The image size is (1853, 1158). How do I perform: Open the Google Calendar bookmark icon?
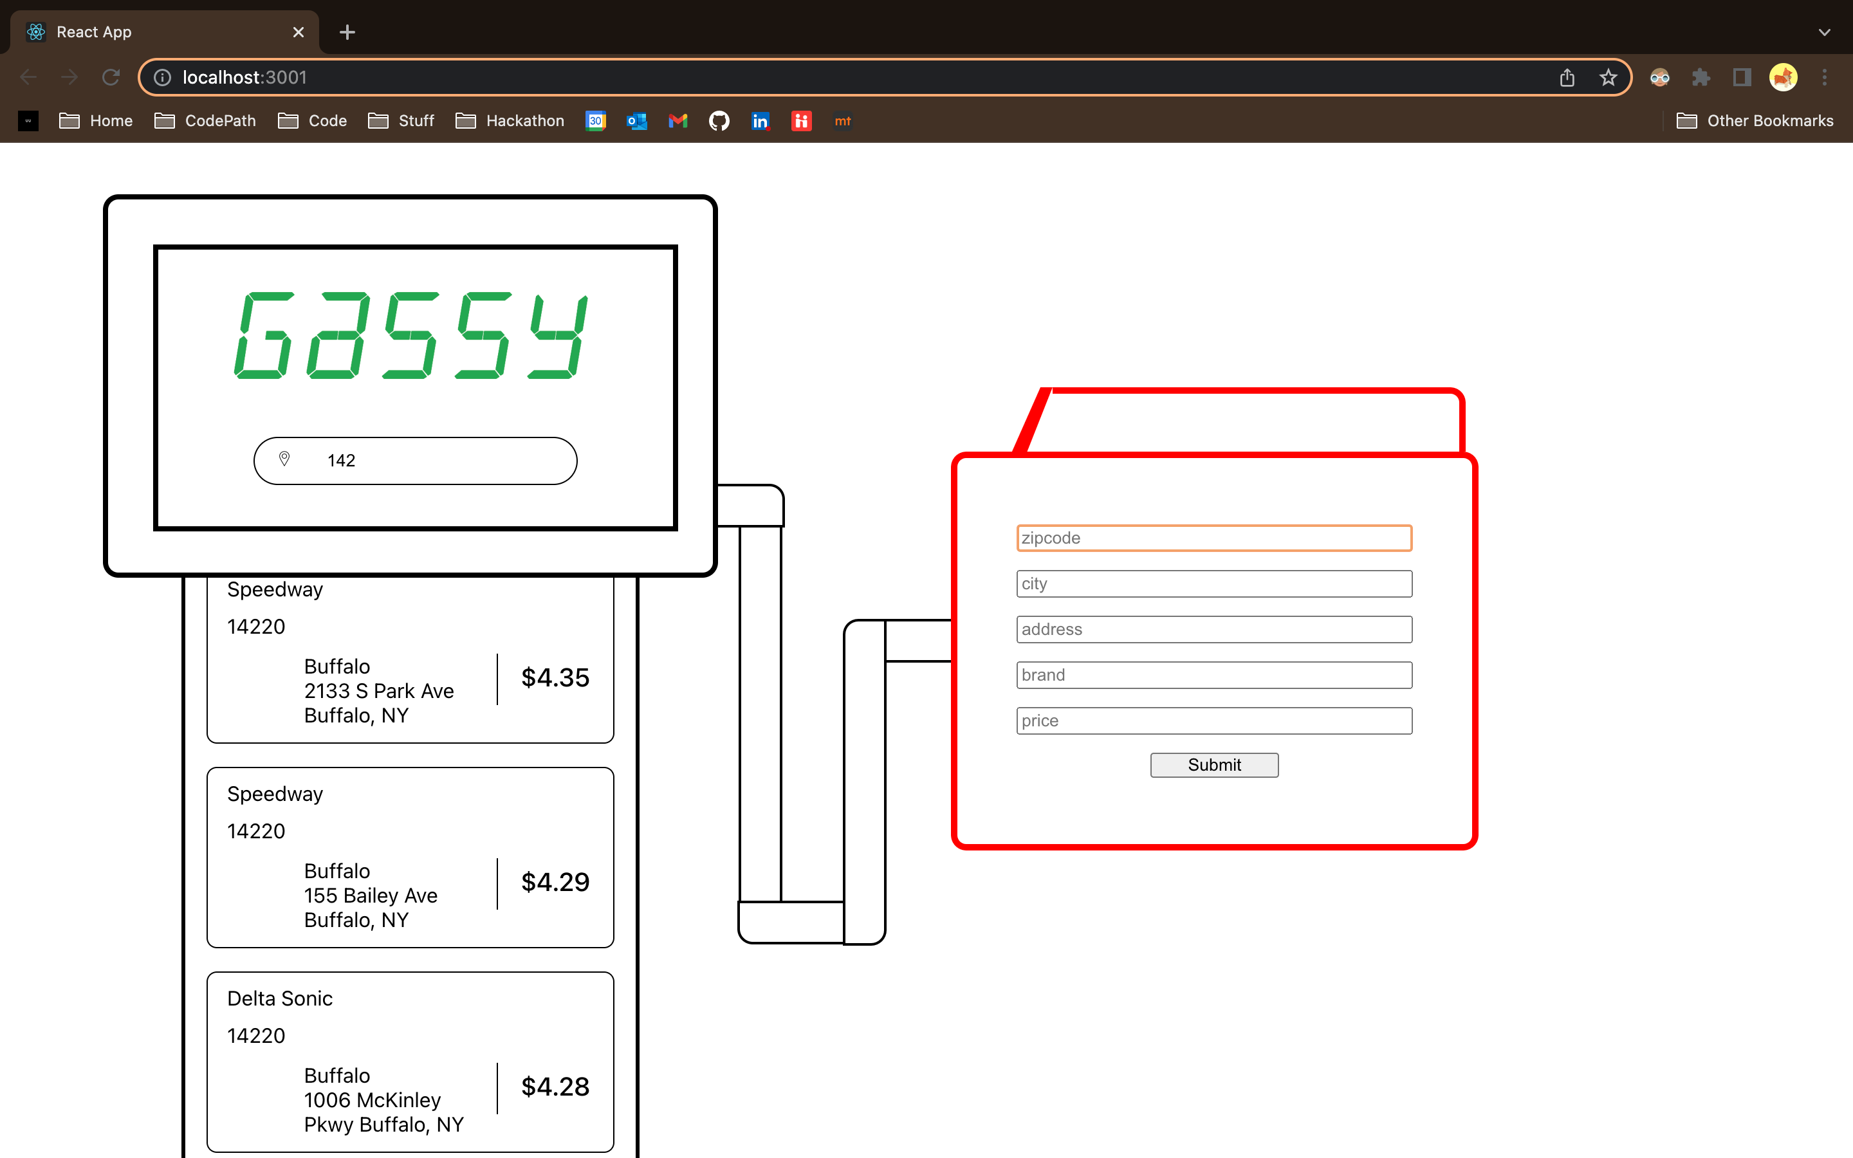[596, 121]
